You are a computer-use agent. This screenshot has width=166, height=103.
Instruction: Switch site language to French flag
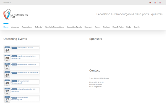click(155, 3)
